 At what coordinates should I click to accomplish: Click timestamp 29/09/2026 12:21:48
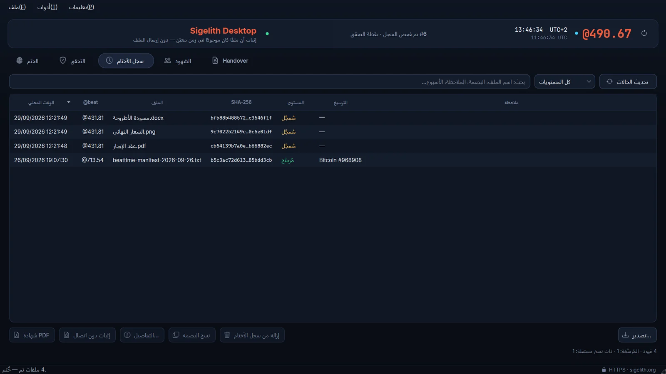[x=40, y=146]
